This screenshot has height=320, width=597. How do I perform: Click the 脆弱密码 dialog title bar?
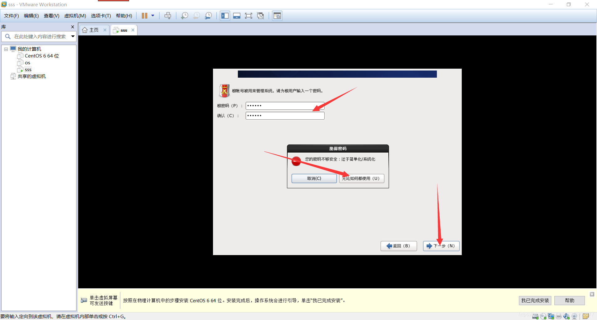click(338, 149)
